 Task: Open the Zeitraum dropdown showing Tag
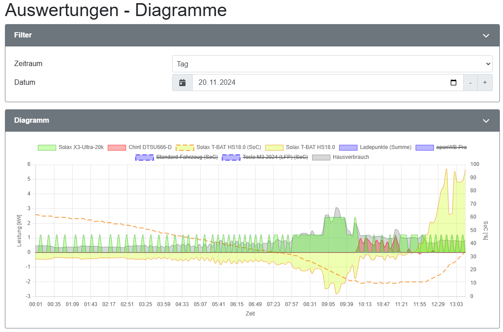click(x=332, y=64)
